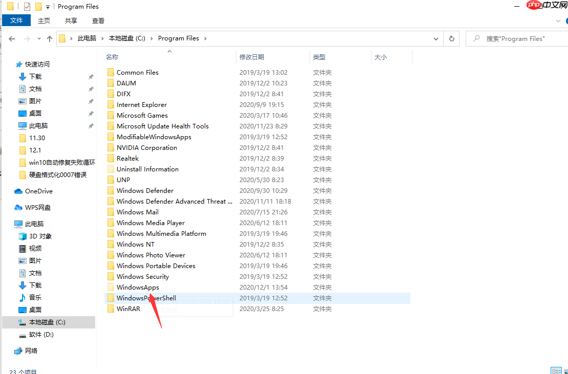Switch to details view button bottom right
Viewport: 568px width, 374px height.
pyautogui.click(x=556, y=371)
